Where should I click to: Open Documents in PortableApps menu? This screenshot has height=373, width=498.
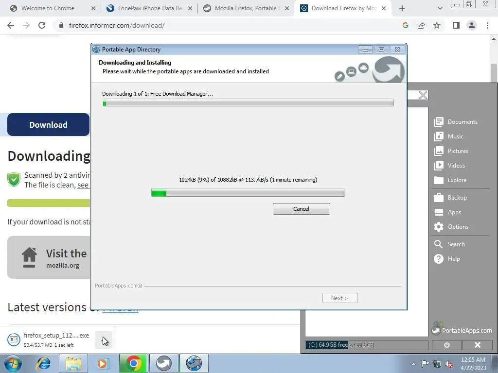pyautogui.click(x=456, y=122)
